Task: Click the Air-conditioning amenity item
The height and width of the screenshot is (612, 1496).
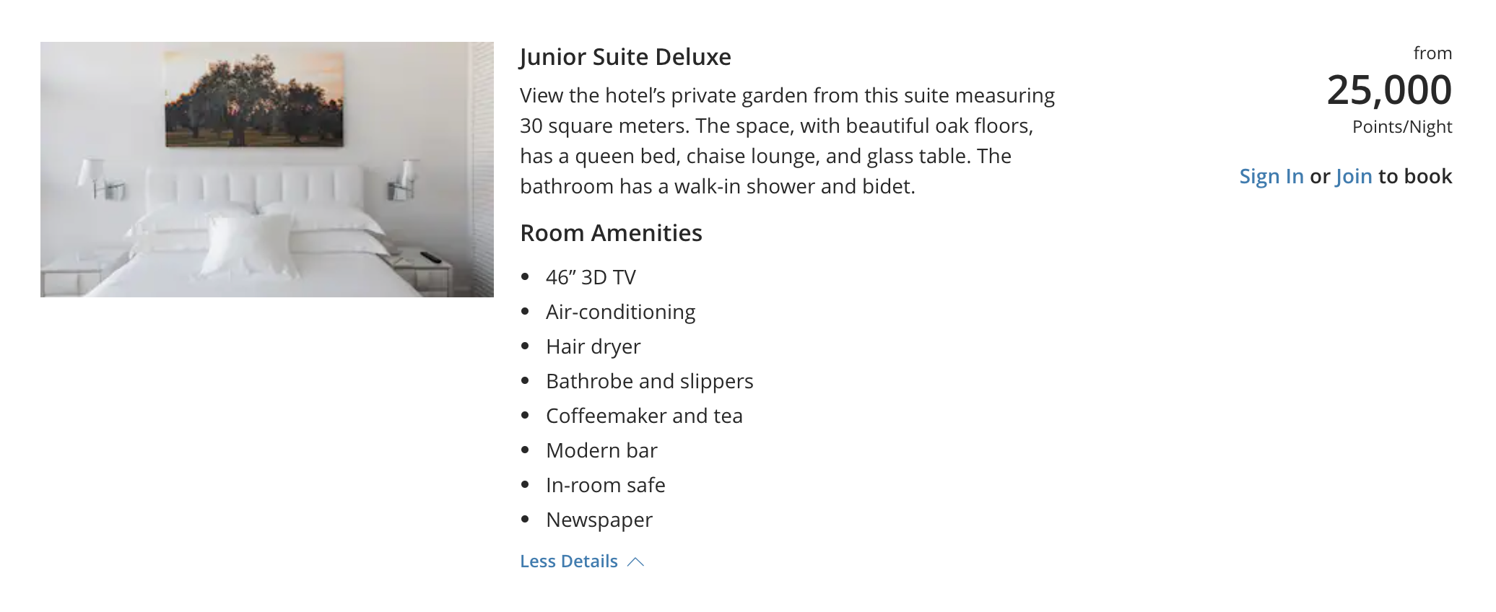Action: tap(620, 312)
